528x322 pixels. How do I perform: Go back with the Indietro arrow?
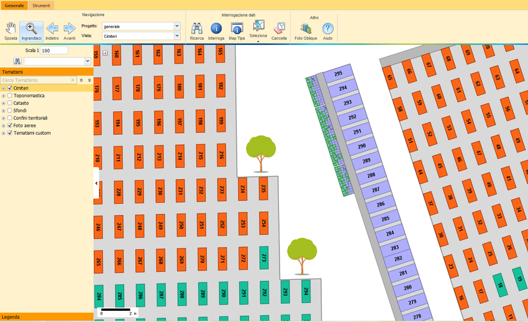[x=52, y=31]
